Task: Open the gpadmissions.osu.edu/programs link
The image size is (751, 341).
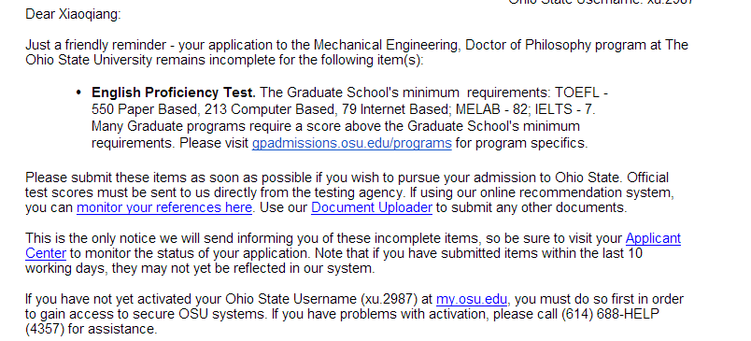Action: (x=351, y=143)
